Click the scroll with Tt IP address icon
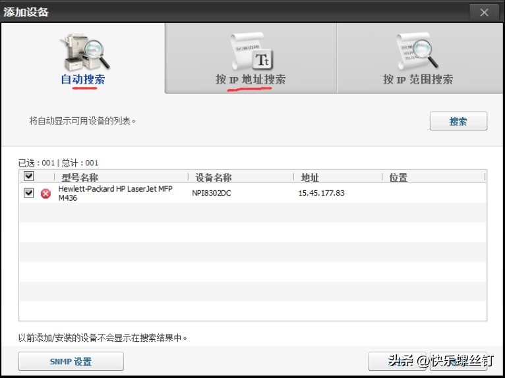 252,51
